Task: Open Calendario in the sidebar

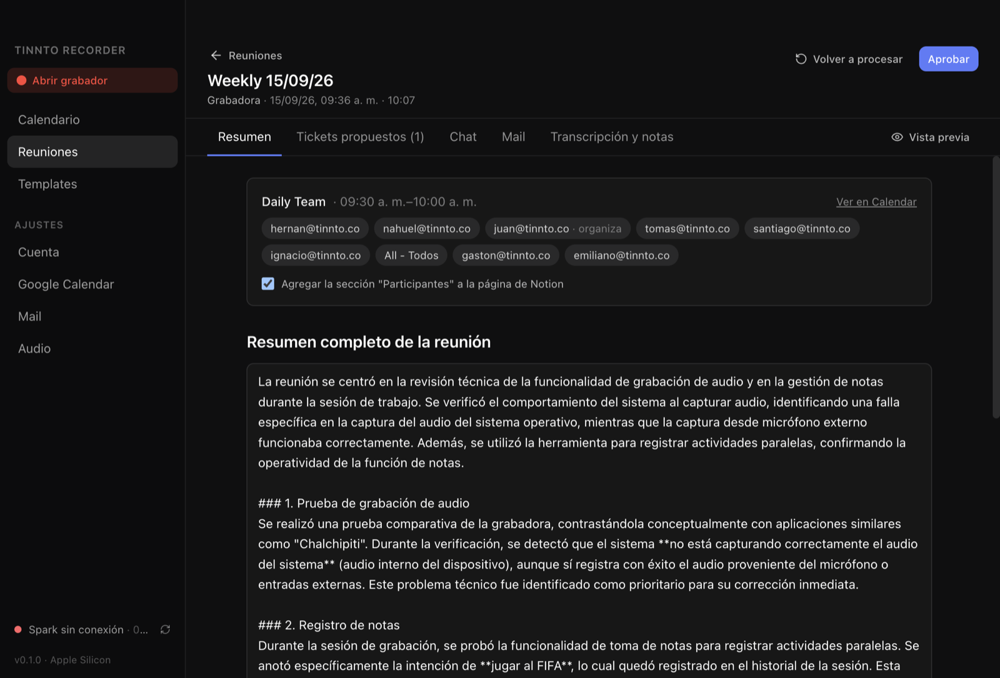Action: [x=92, y=119]
